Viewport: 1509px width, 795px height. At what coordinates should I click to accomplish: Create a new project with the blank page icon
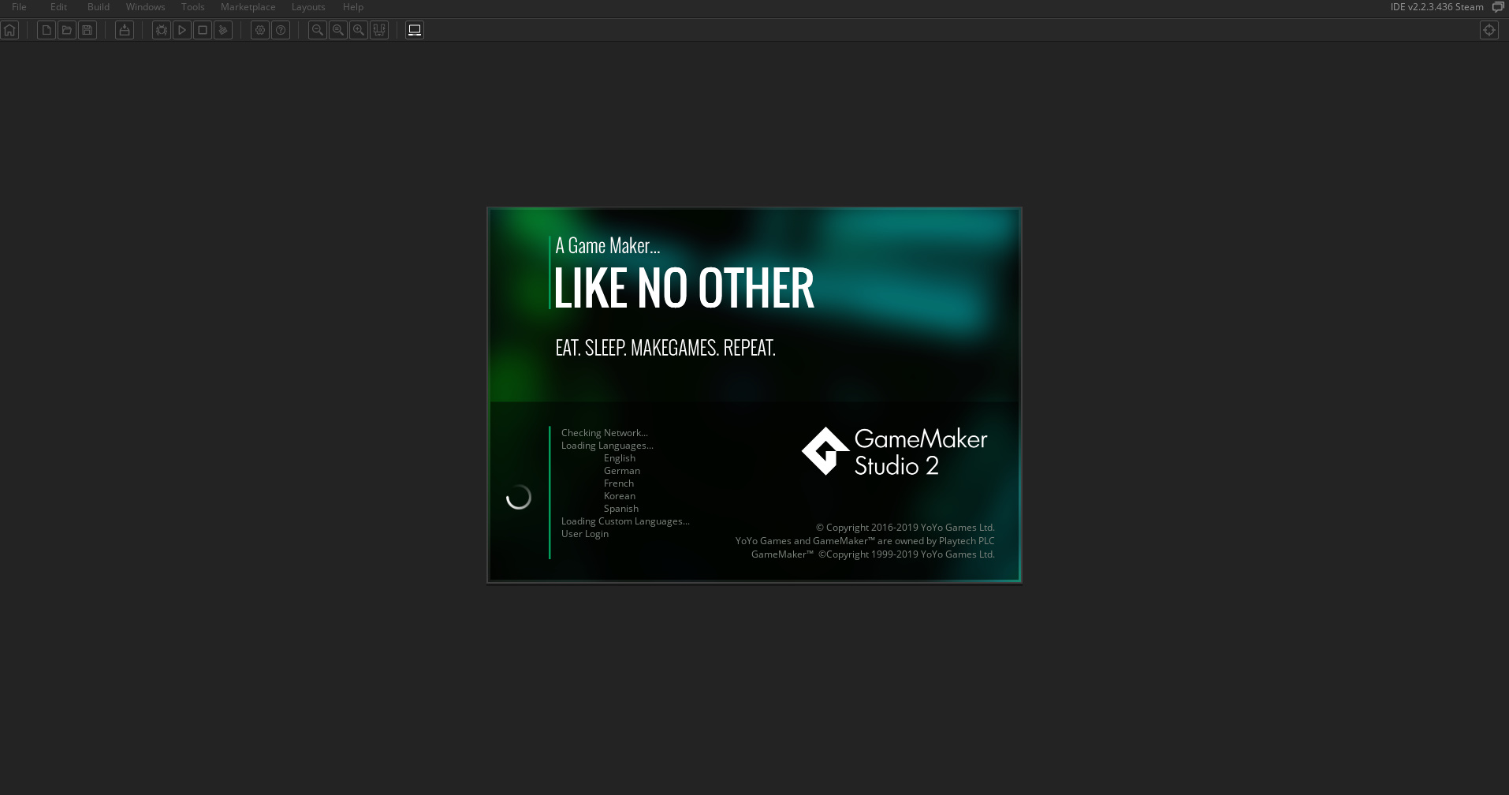click(x=47, y=30)
